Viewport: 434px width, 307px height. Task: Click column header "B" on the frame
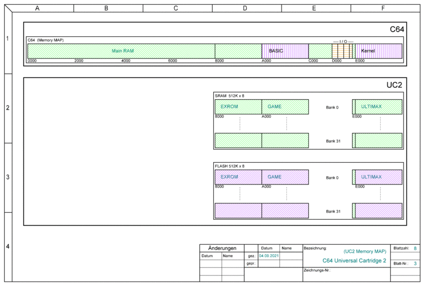106,8
